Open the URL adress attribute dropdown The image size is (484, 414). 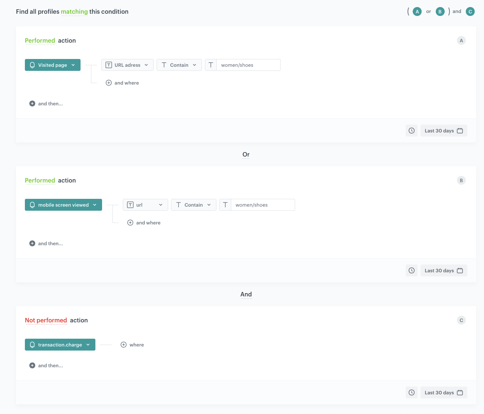click(x=127, y=65)
